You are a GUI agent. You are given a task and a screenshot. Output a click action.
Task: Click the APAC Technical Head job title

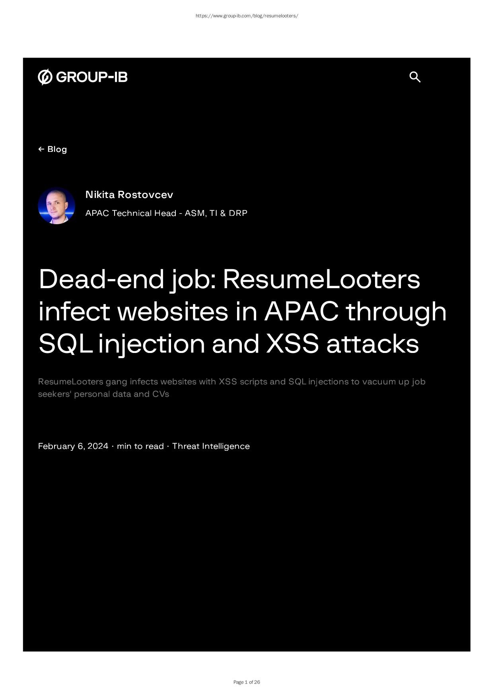coord(166,213)
